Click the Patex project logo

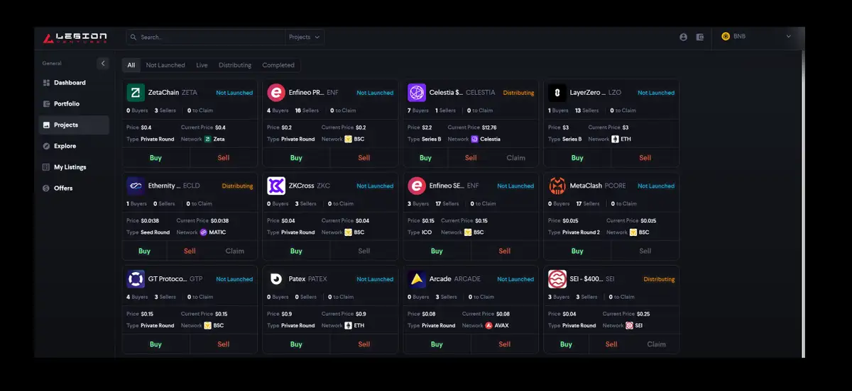[276, 279]
